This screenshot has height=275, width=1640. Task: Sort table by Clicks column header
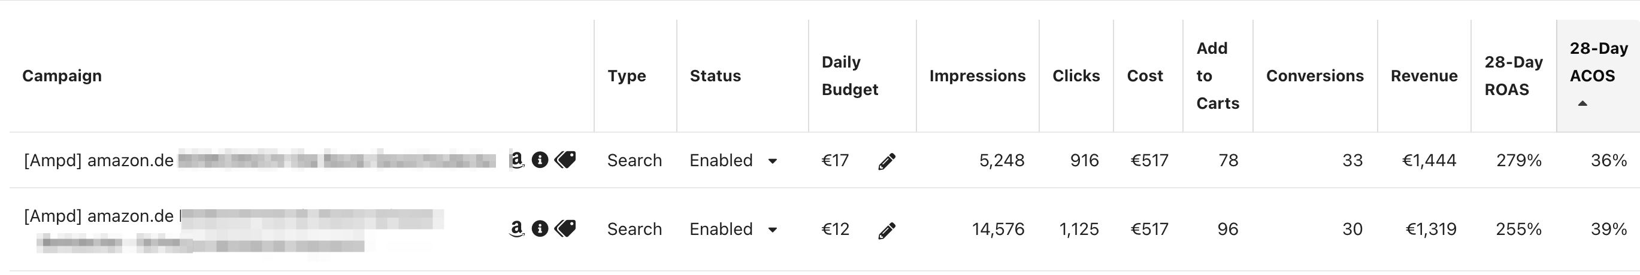pyautogui.click(x=1076, y=75)
